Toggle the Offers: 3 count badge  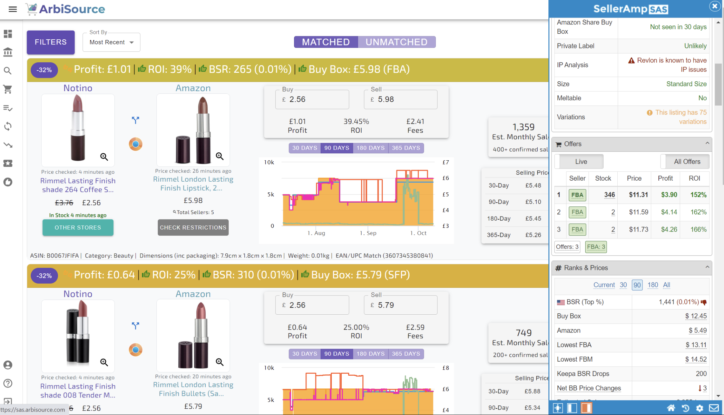click(567, 247)
